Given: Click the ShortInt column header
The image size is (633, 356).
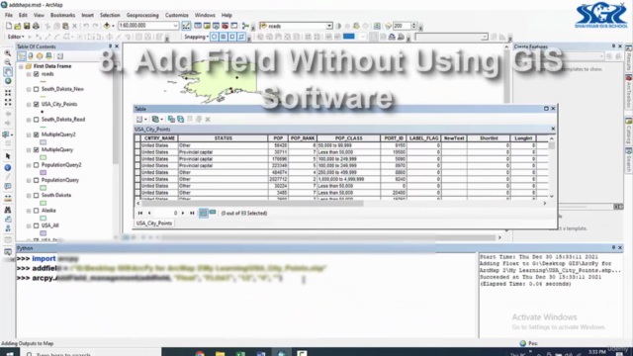Looking at the screenshot, I should click(489, 138).
